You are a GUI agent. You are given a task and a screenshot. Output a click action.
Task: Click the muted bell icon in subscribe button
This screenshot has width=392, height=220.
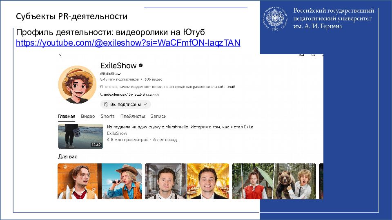[106, 104]
